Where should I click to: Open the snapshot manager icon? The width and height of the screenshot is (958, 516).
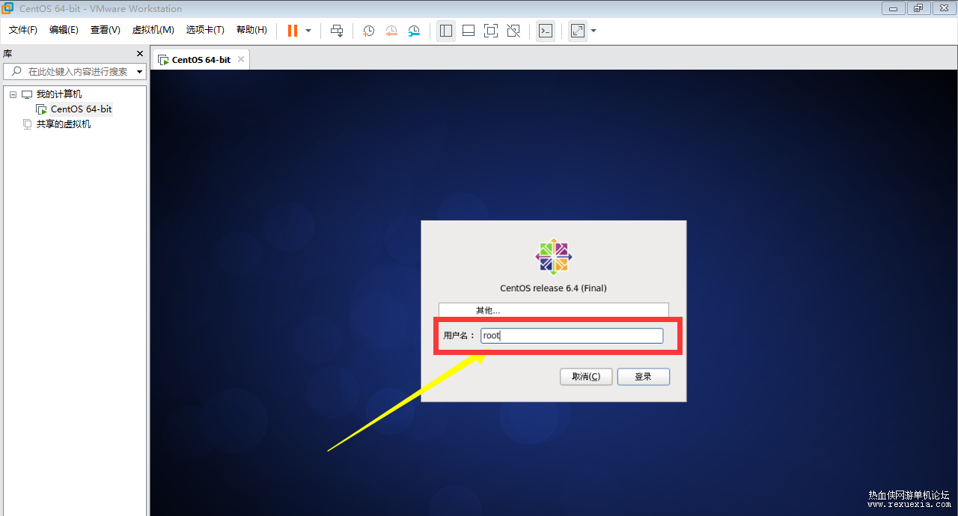click(414, 31)
